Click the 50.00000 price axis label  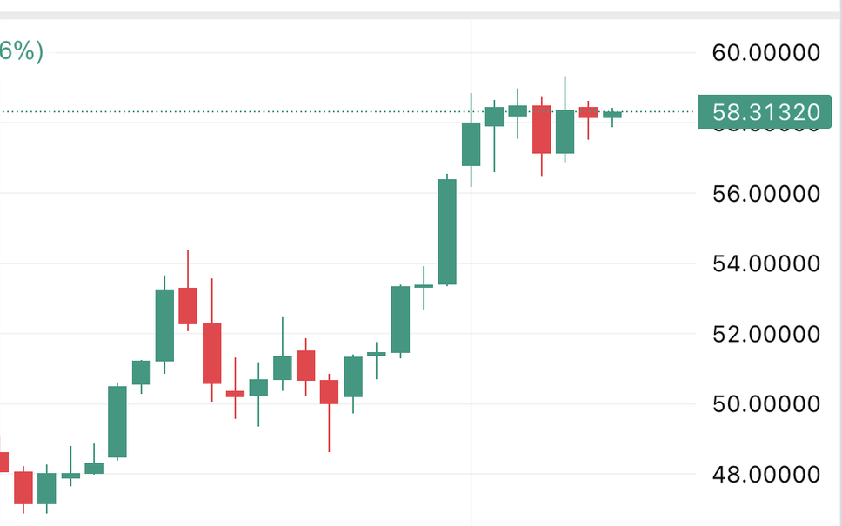[765, 404]
